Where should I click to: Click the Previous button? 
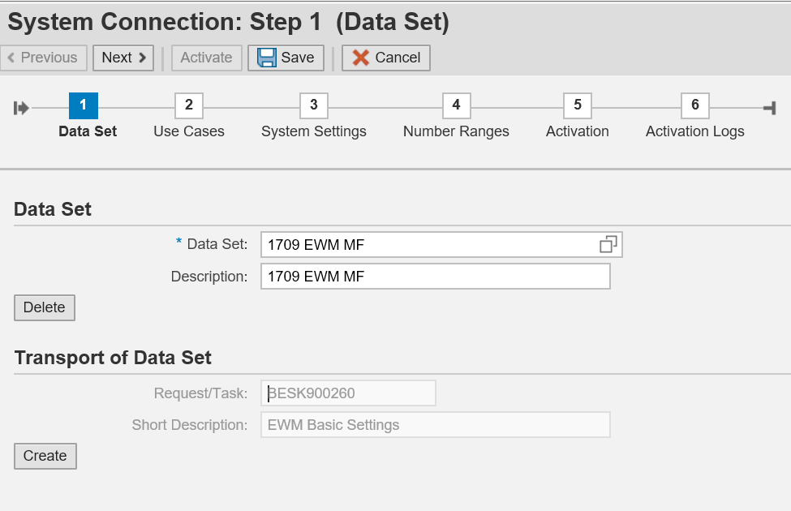click(44, 58)
